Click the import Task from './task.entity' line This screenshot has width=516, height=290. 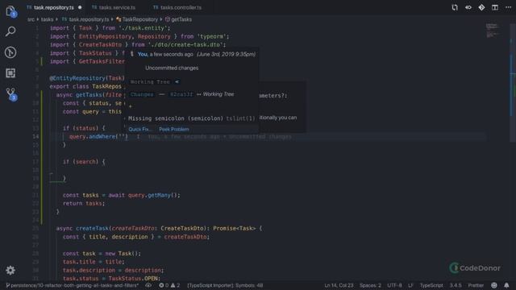click(110, 28)
